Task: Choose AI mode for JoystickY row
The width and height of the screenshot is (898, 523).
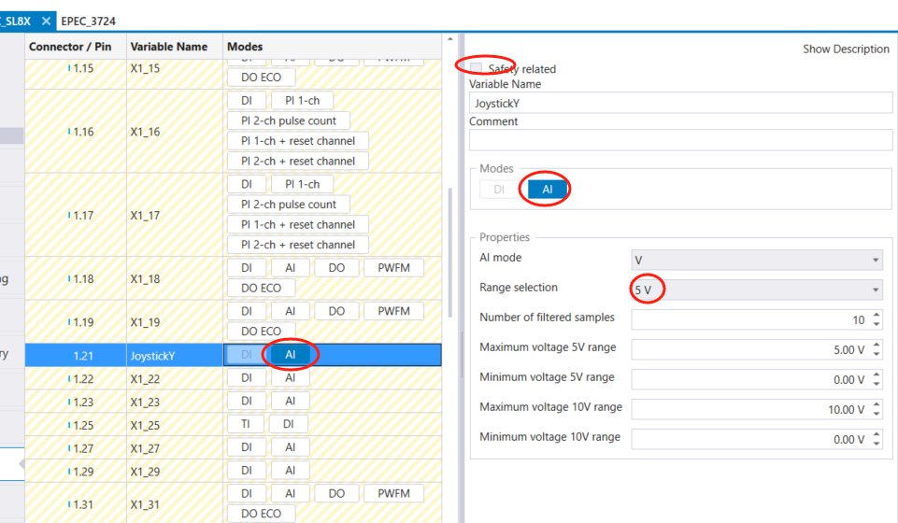Action: pyautogui.click(x=291, y=355)
